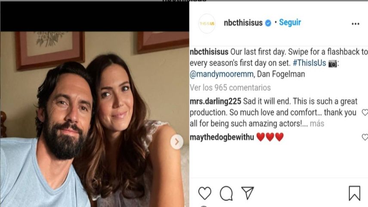Like the mrs.darling225 comment
Screen dimensions: 368x207
(365, 113)
